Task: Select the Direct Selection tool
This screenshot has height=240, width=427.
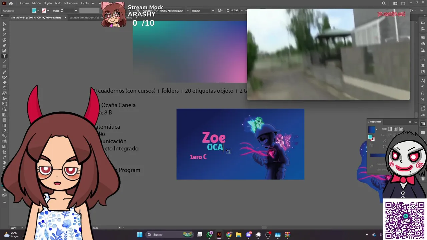Action: tap(4, 29)
